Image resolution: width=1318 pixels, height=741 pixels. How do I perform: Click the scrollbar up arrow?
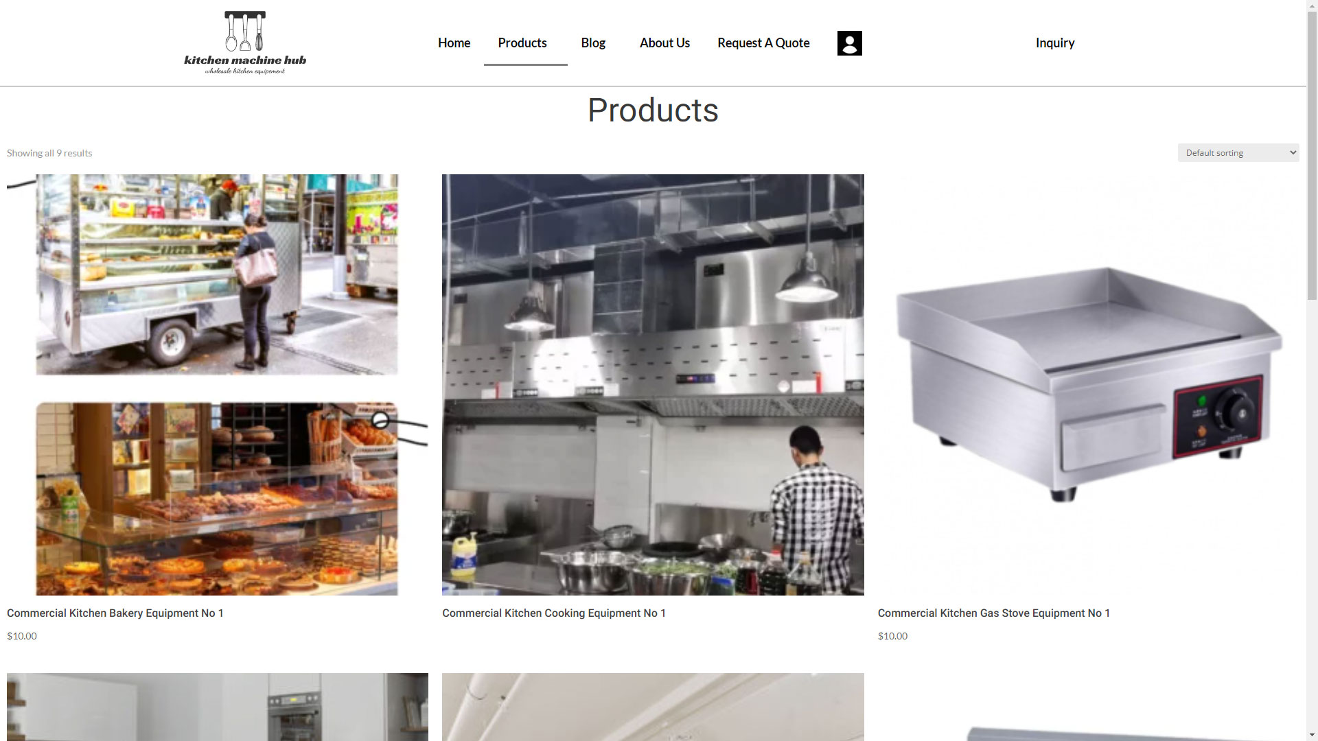point(1312,5)
